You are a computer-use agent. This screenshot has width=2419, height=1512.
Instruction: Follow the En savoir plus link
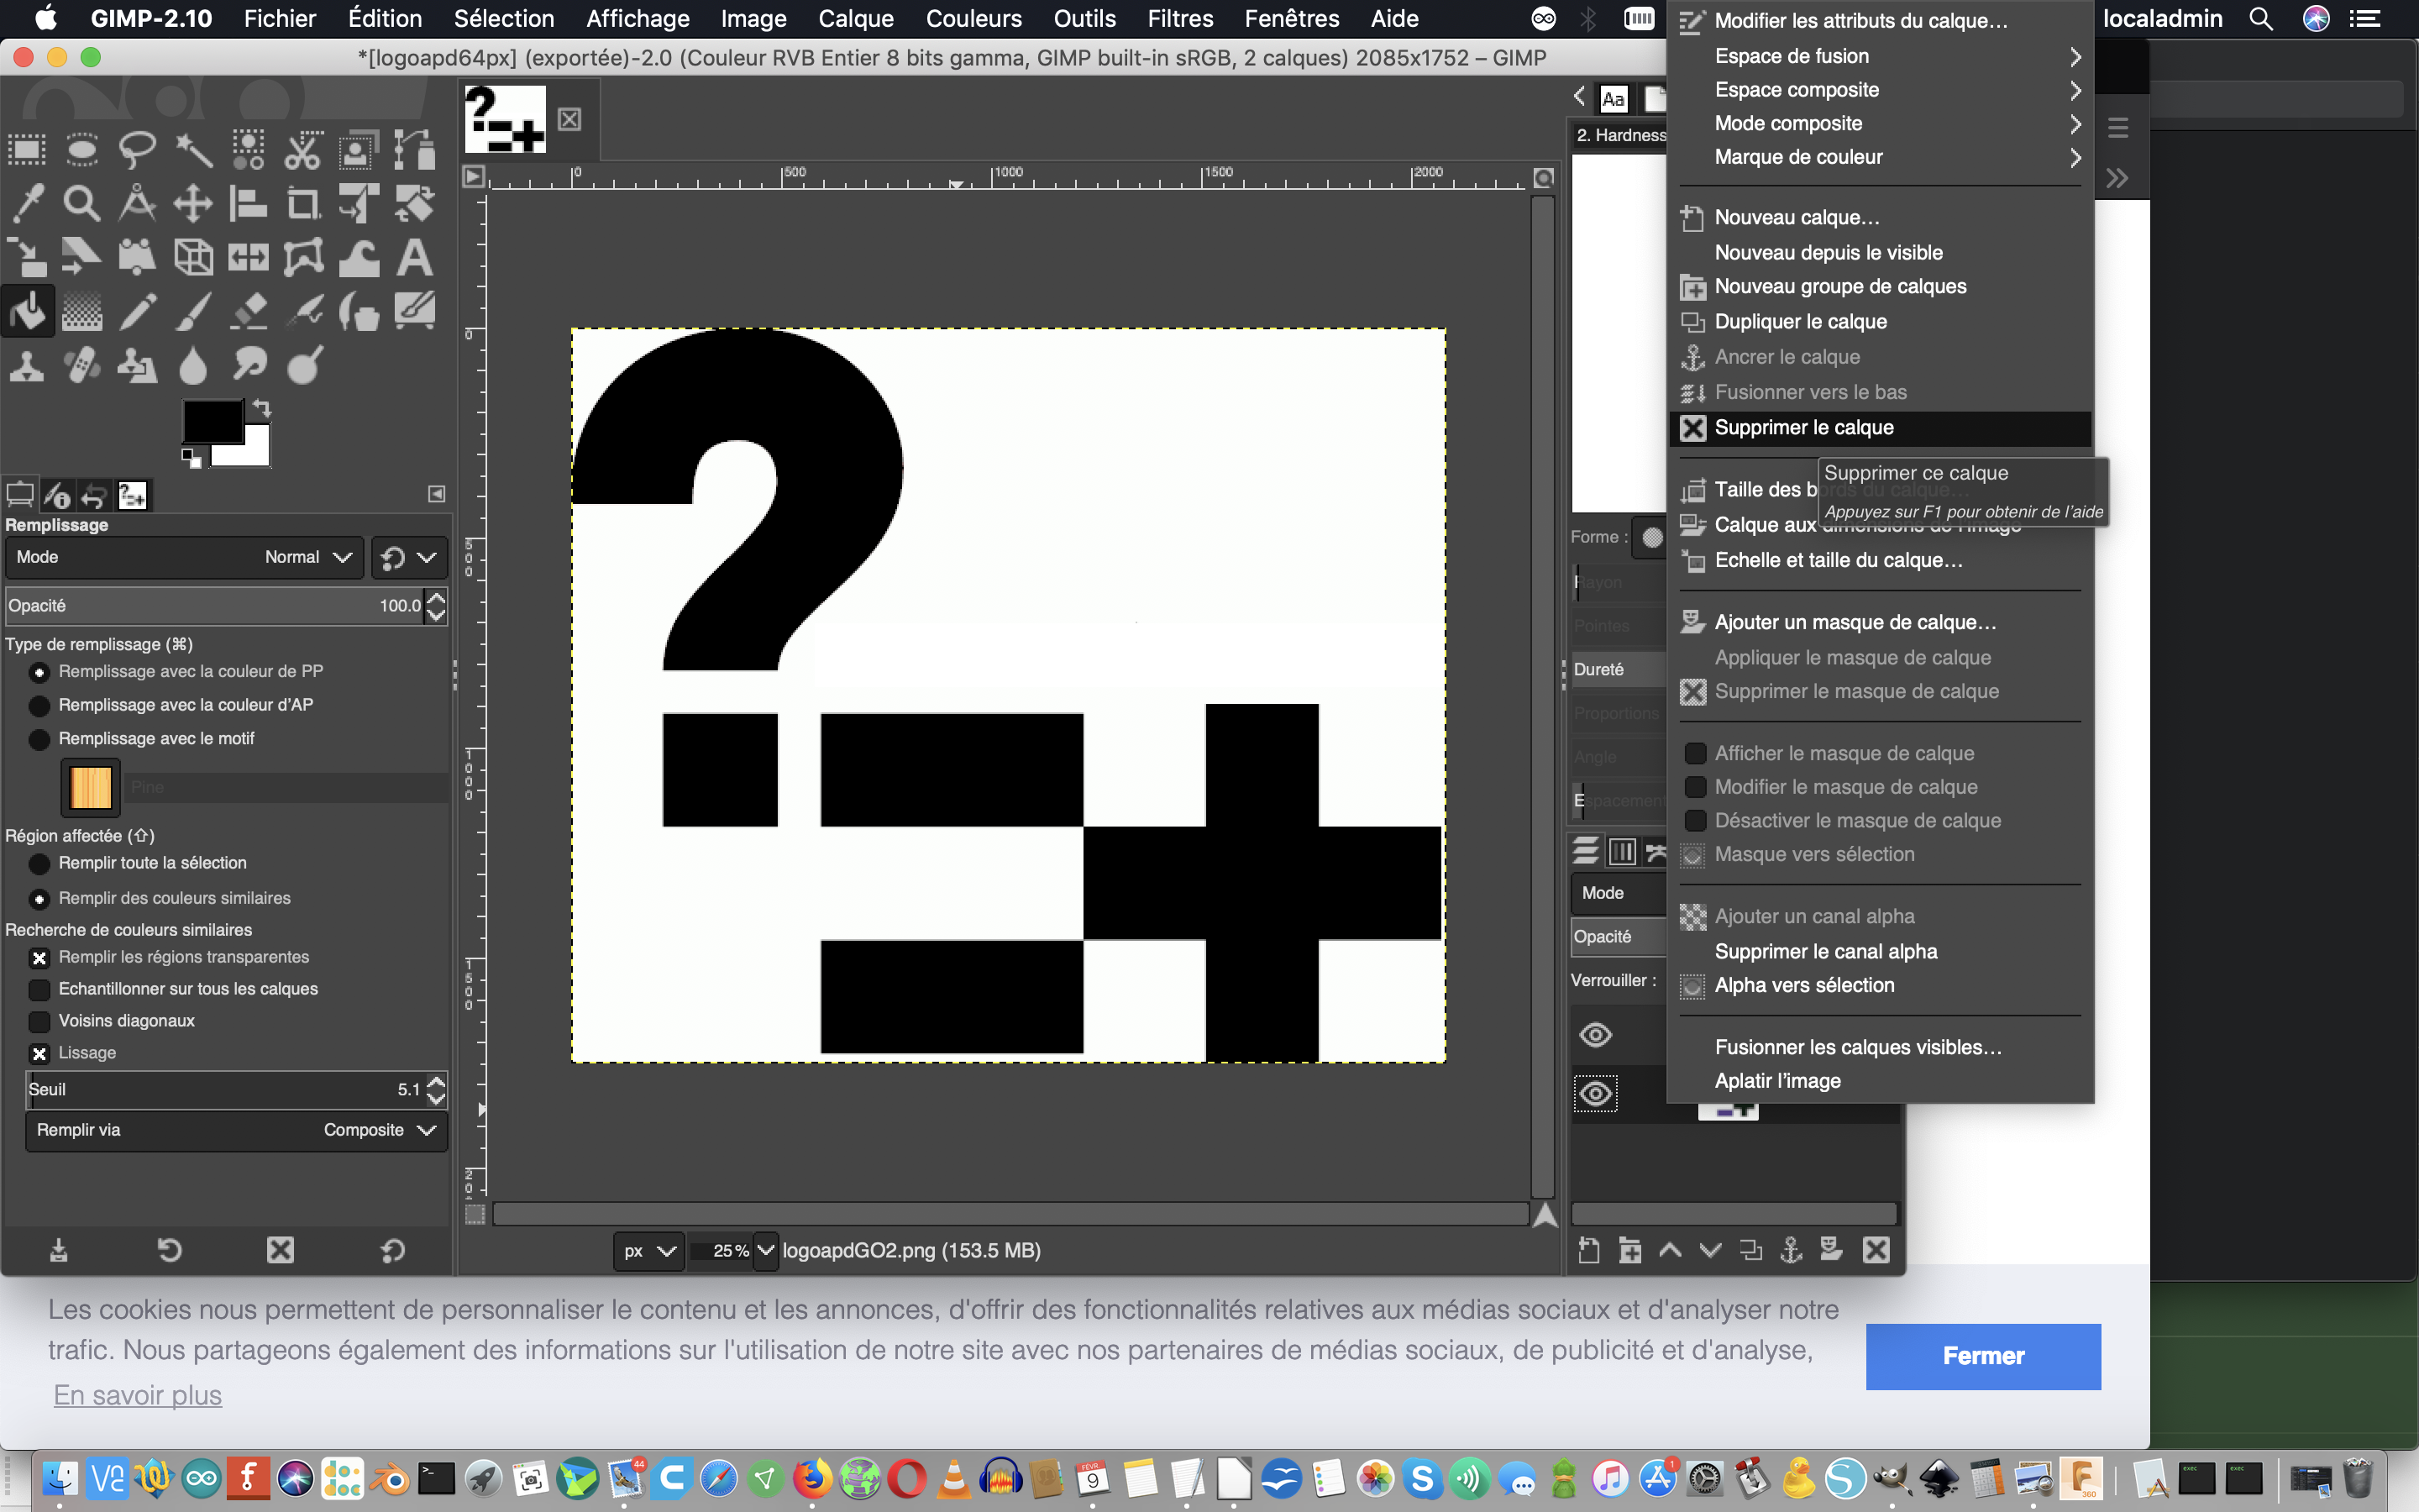(x=138, y=1395)
